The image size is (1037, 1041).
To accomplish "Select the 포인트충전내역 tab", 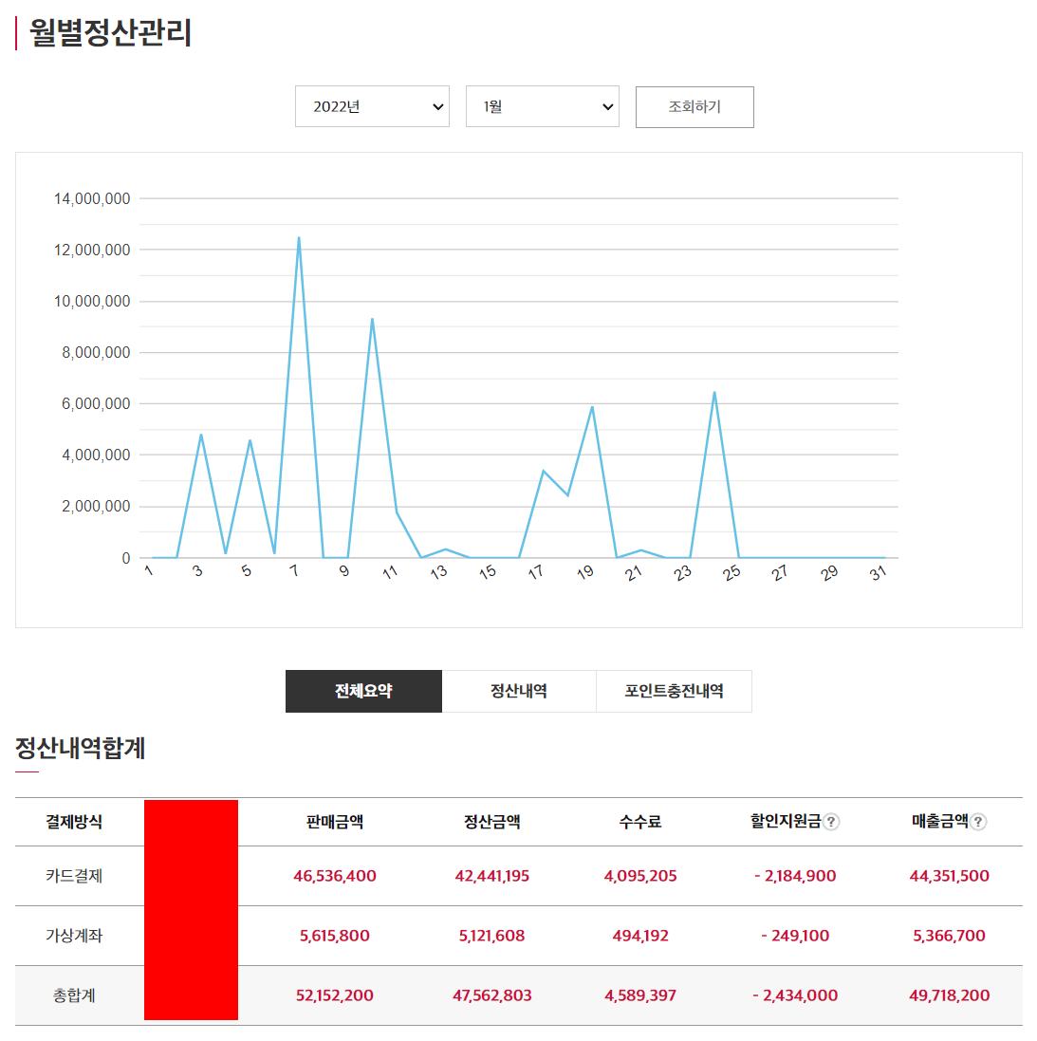I will 674,691.
